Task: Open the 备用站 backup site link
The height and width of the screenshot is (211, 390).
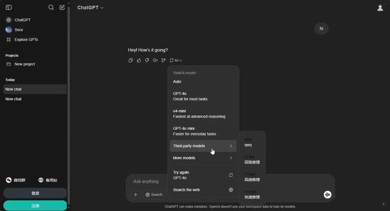Action: pos(48,180)
